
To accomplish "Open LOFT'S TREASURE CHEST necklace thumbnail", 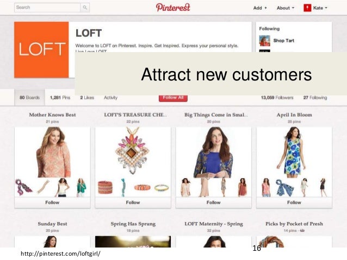I will [133, 152].
